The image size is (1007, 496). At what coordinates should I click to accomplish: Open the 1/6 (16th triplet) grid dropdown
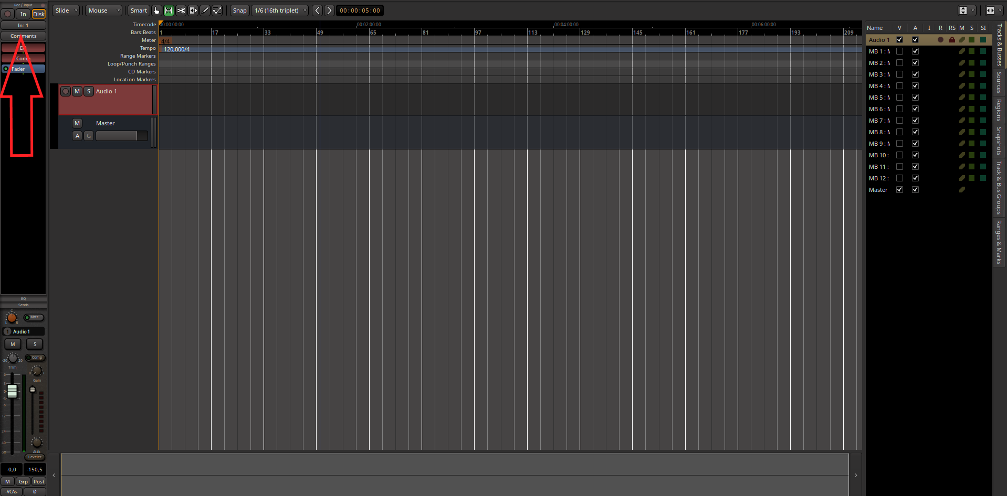click(x=280, y=10)
